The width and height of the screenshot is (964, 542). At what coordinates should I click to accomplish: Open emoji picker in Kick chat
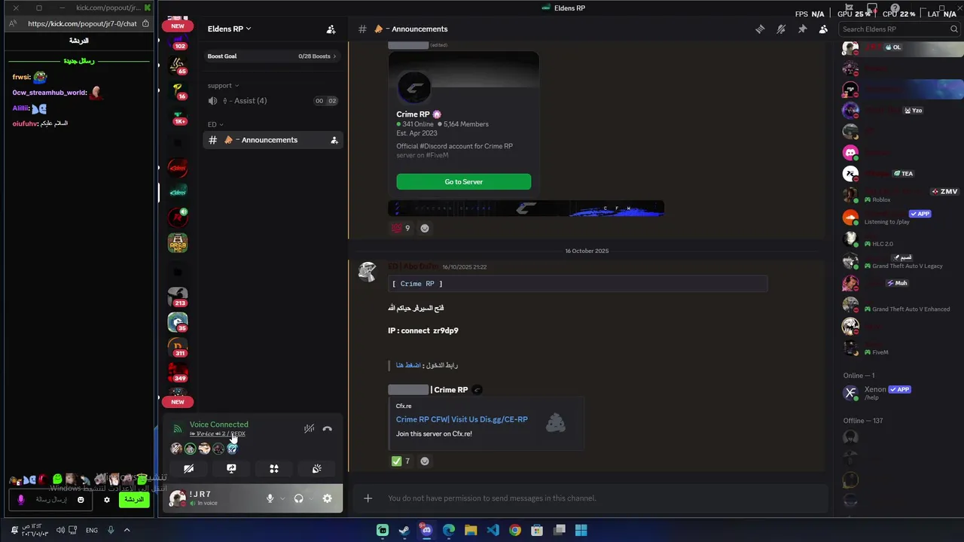click(x=81, y=500)
